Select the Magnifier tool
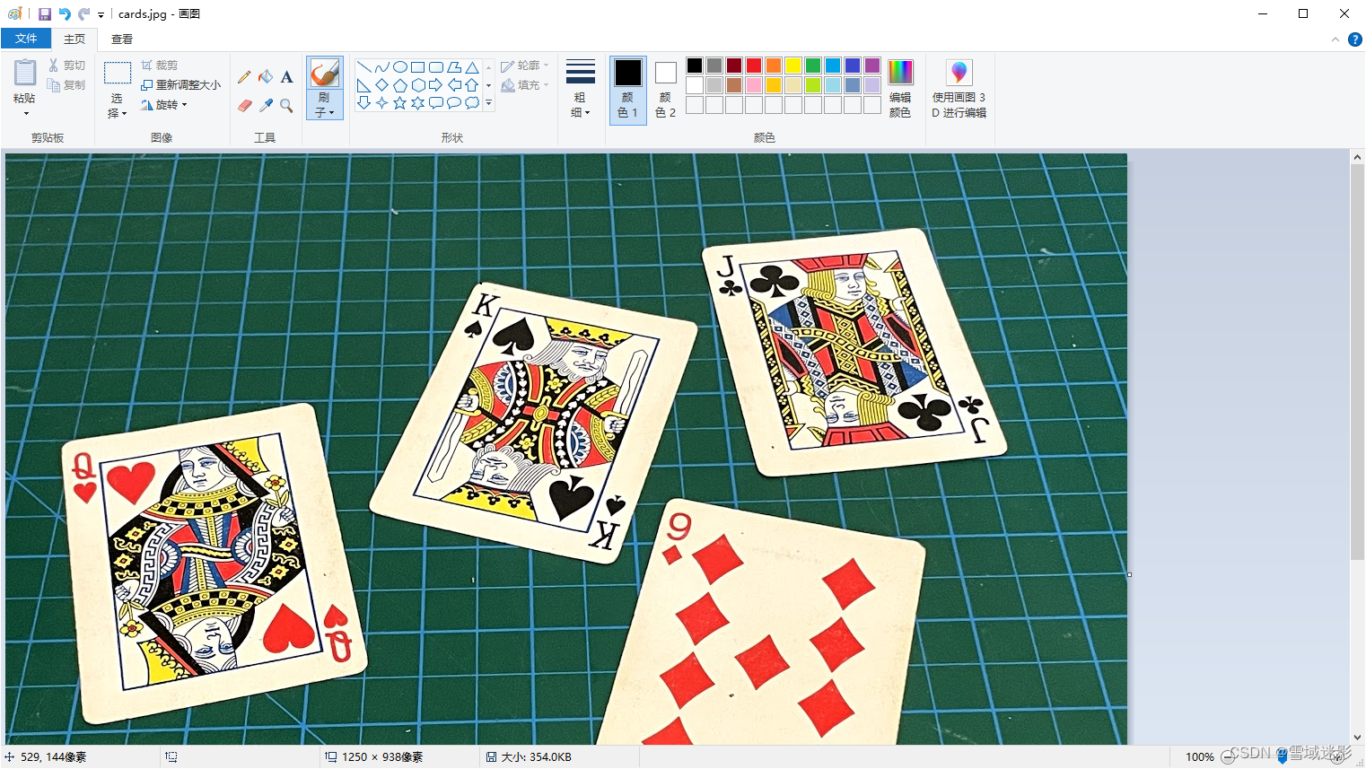The height and width of the screenshot is (769, 1366). coord(287,105)
